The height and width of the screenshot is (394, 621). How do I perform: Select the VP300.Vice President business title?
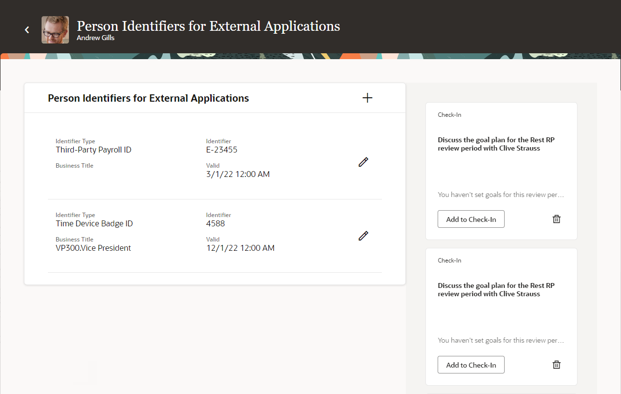pos(93,248)
